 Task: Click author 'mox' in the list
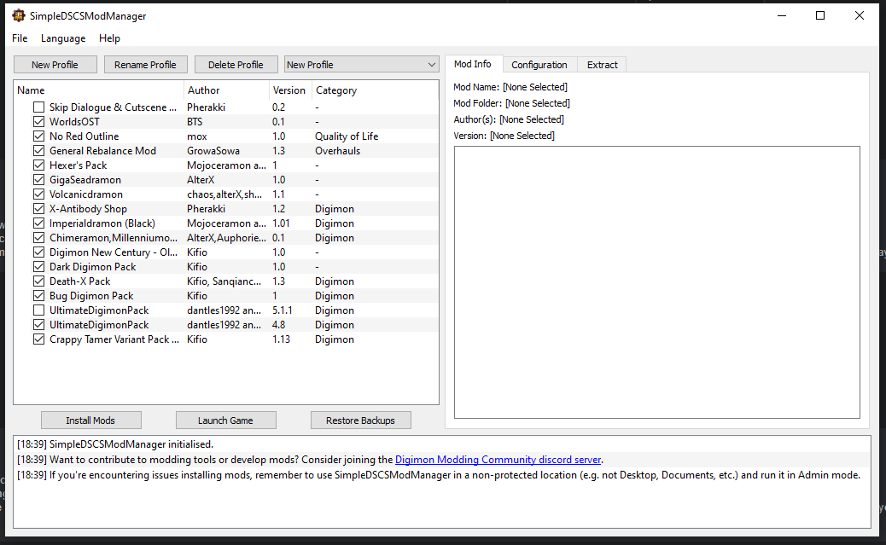[x=196, y=136]
